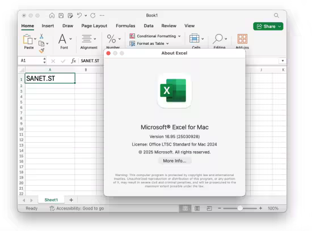The height and width of the screenshot is (231, 312).
Task: Go to previous sheet arrow
Action: (x=24, y=200)
